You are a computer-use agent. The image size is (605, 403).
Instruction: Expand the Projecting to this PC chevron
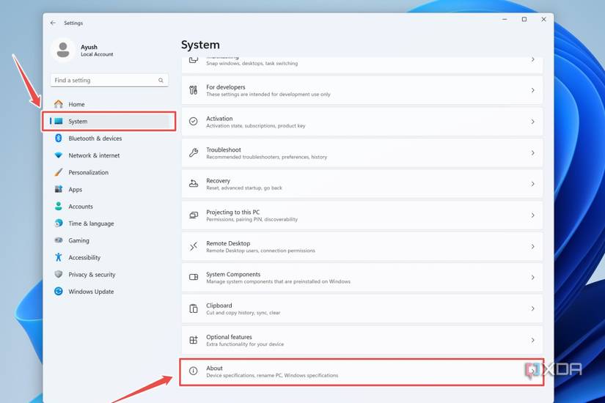tap(532, 215)
